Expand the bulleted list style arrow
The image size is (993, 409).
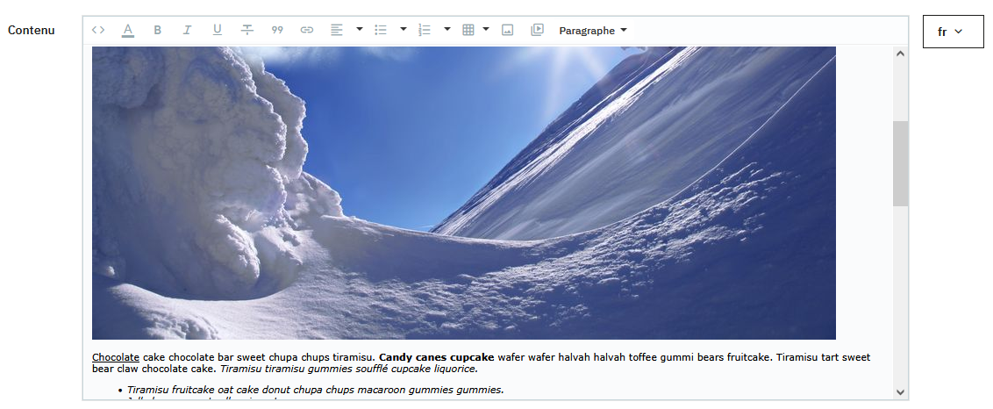click(404, 30)
